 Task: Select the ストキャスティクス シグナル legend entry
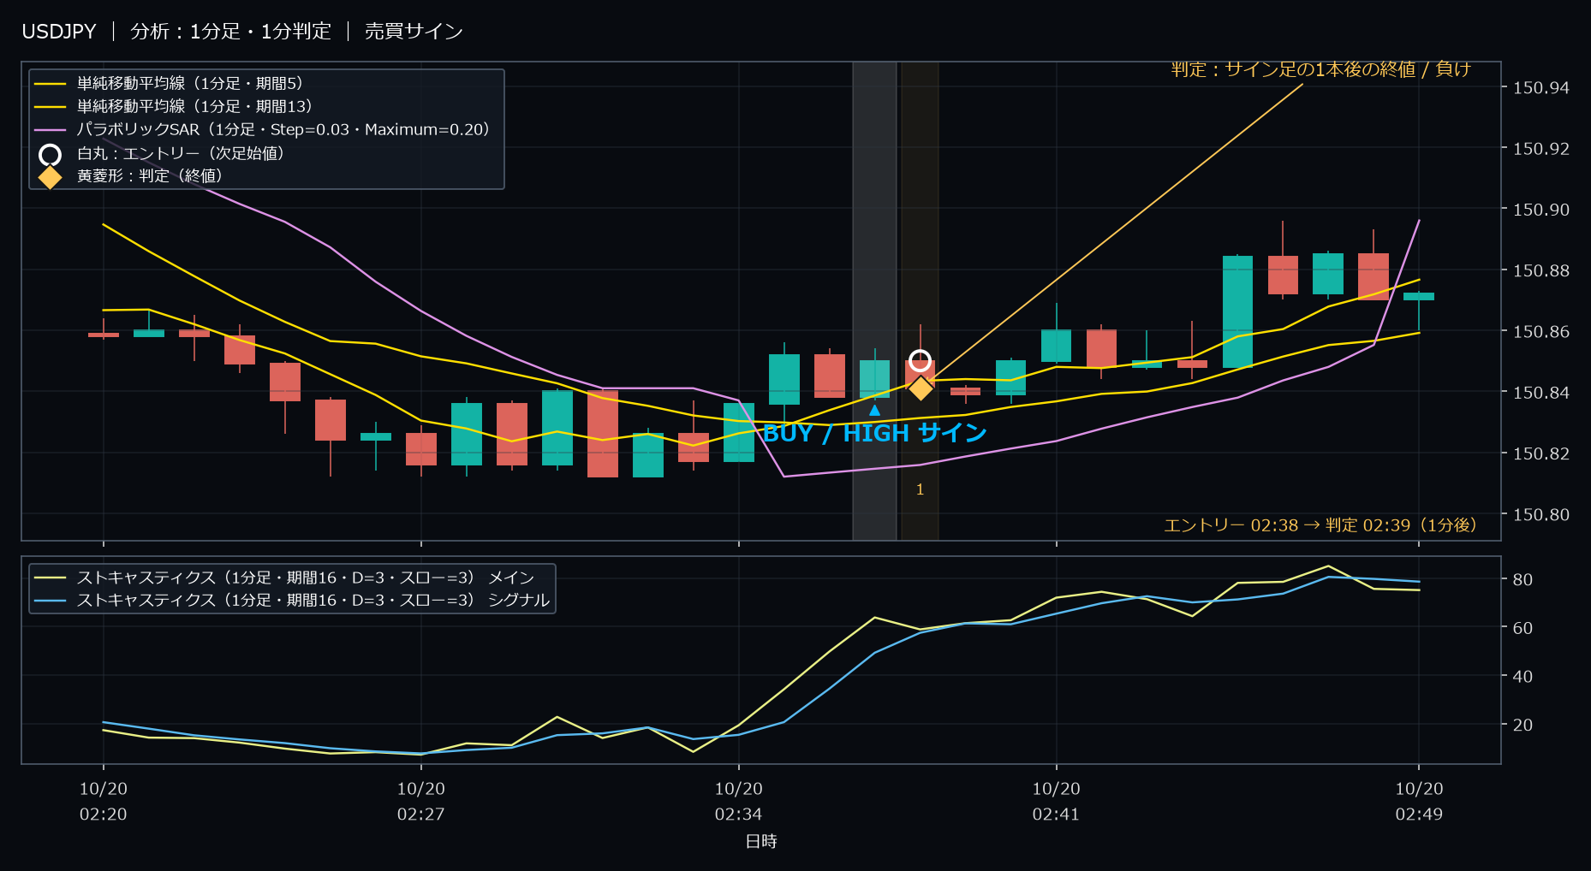coord(292,601)
